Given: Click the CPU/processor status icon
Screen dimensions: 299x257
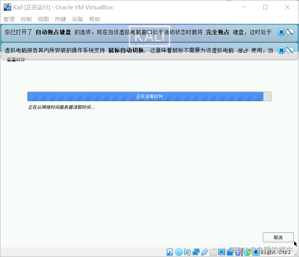Looking at the screenshot, I should [x=238, y=252].
